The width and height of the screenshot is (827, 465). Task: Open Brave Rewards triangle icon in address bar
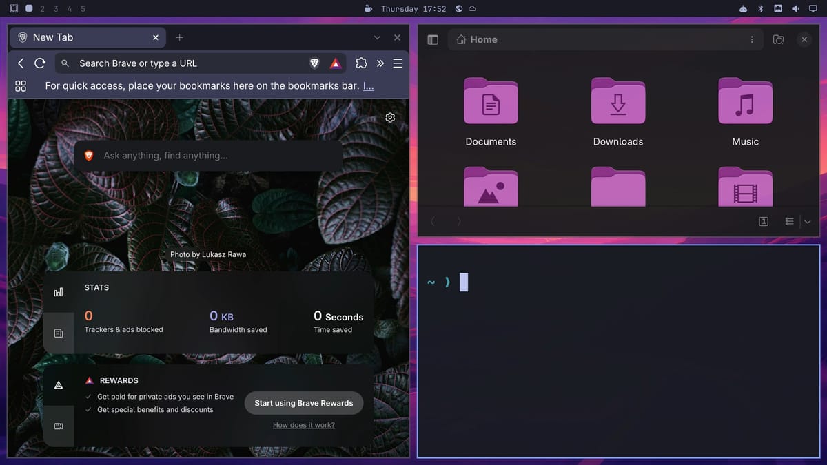click(335, 63)
